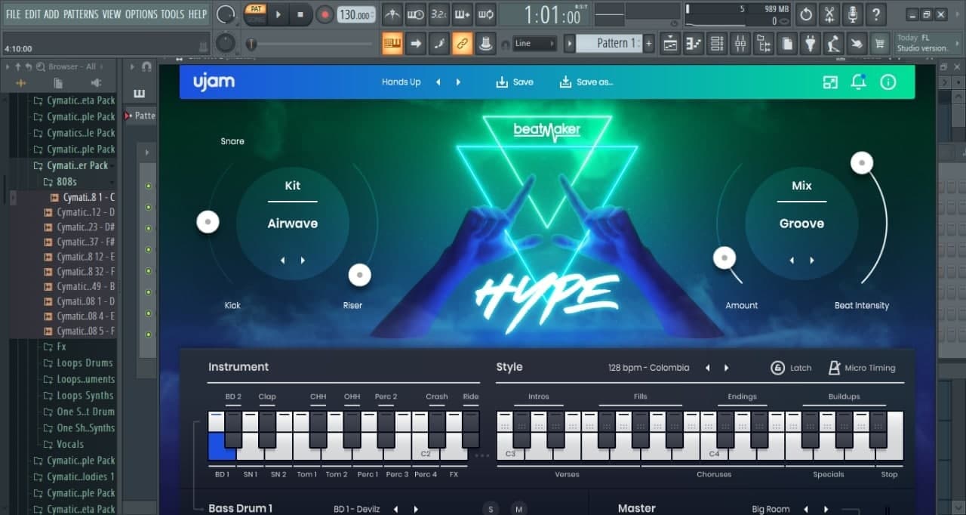Switch to previous Kit before Airwave
Viewport: 966px width, 515px height.
[283, 261]
